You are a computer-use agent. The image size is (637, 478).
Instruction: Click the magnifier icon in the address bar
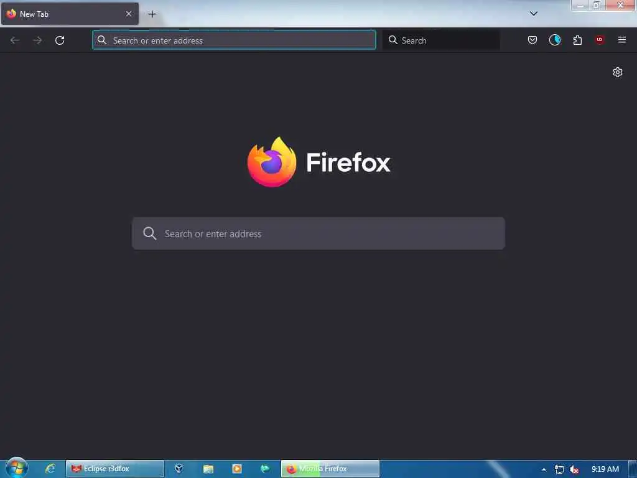click(x=102, y=40)
